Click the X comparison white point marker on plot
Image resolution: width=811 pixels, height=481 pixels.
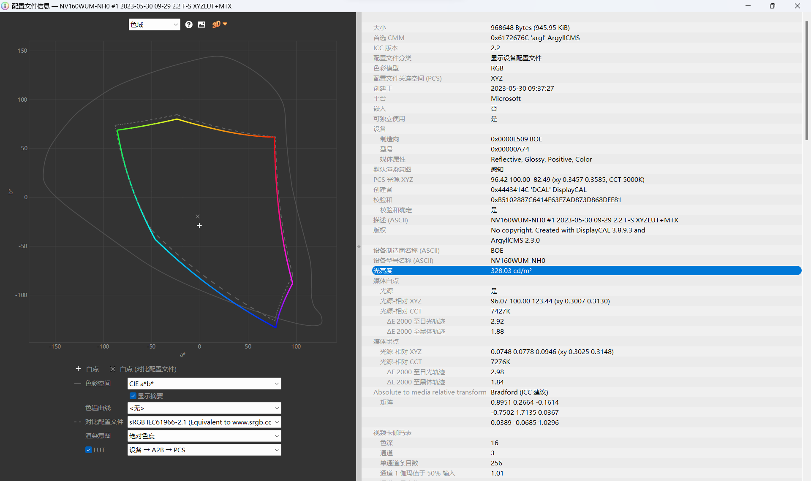[x=198, y=216]
